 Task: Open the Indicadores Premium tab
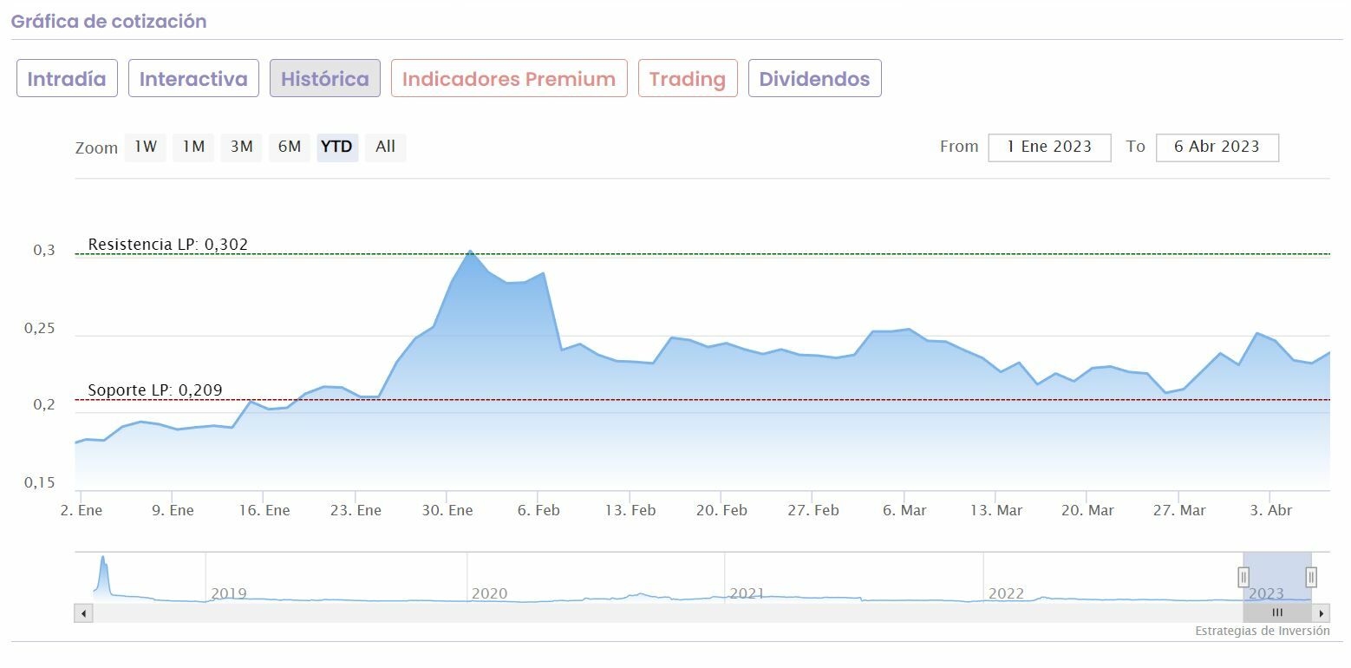509,79
